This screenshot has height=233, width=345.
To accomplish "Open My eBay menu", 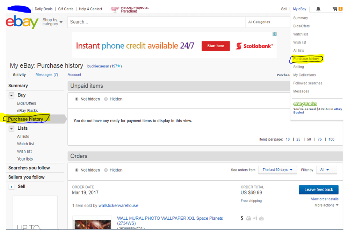I will coord(299,9).
